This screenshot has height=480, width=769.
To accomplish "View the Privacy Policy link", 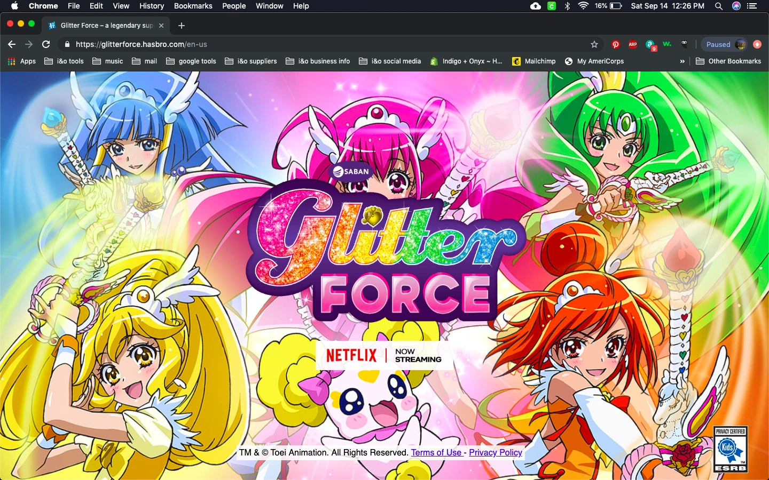I will (x=495, y=452).
